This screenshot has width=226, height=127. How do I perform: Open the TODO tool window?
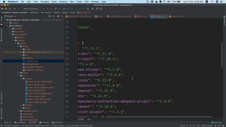(33, 122)
